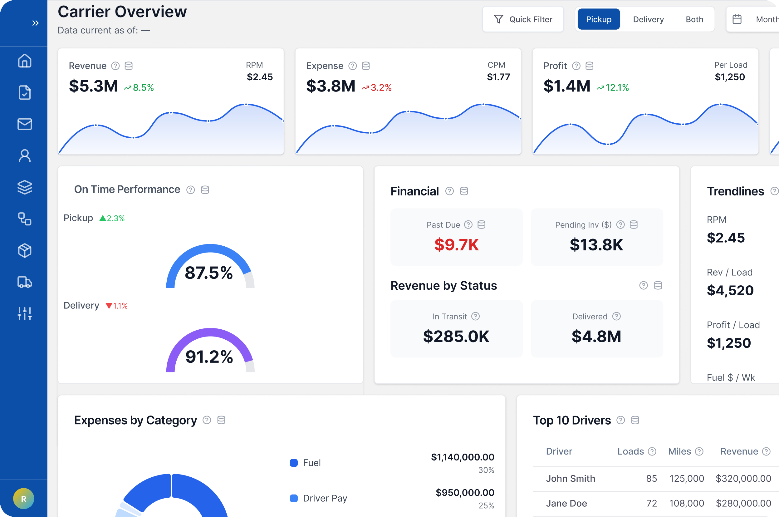Click Revenue by Status help icon

click(x=644, y=286)
